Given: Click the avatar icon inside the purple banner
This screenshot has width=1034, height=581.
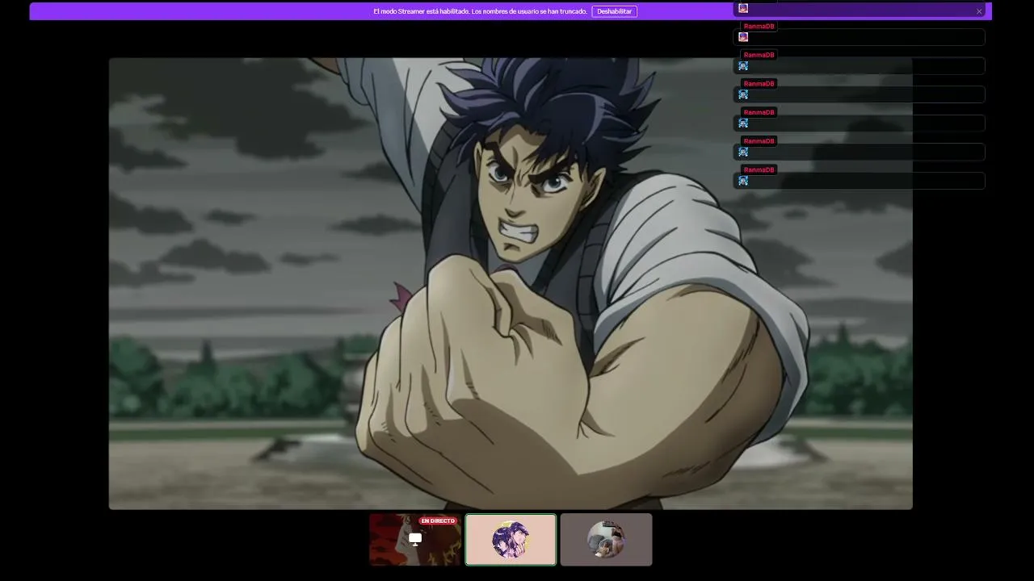Looking at the screenshot, I should [x=743, y=8].
